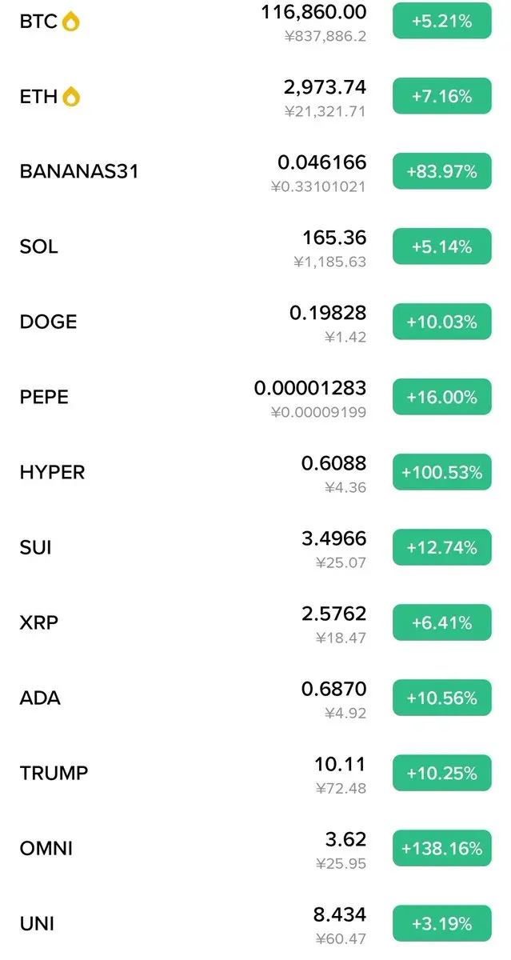511x960 pixels.
Task: Tap the UNI +3.19% badge
Action: pos(441,924)
